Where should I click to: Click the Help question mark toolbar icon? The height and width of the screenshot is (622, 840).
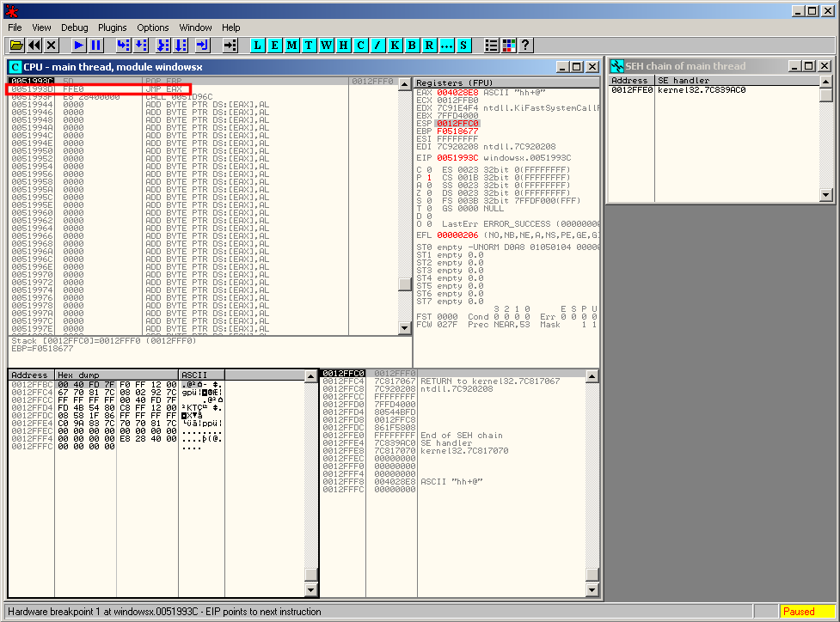[x=525, y=46]
